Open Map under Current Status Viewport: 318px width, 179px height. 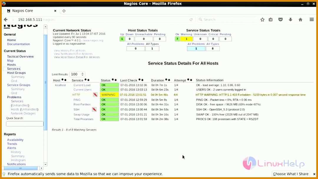(x=10, y=61)
